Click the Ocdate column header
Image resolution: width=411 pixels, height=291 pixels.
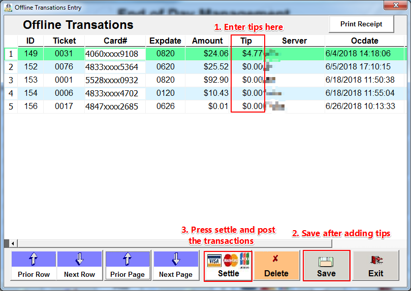click(x=365, y=41)
